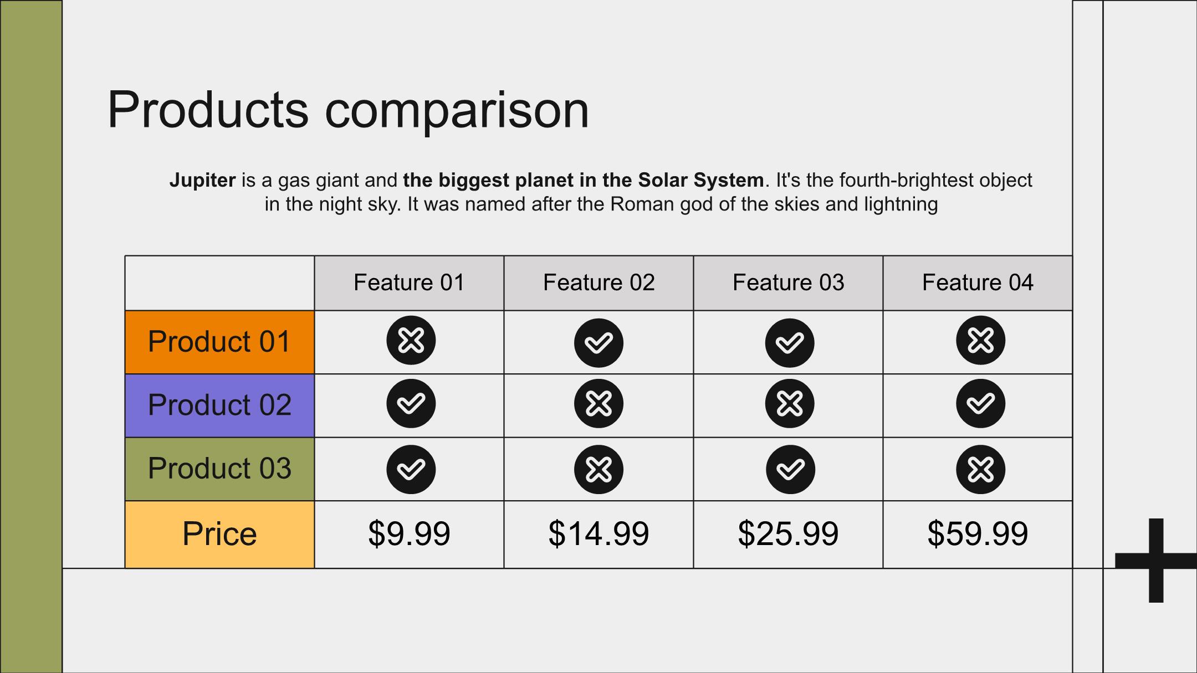Select the checkmark icon for Product 03 Feature 01

coord(411,469)
